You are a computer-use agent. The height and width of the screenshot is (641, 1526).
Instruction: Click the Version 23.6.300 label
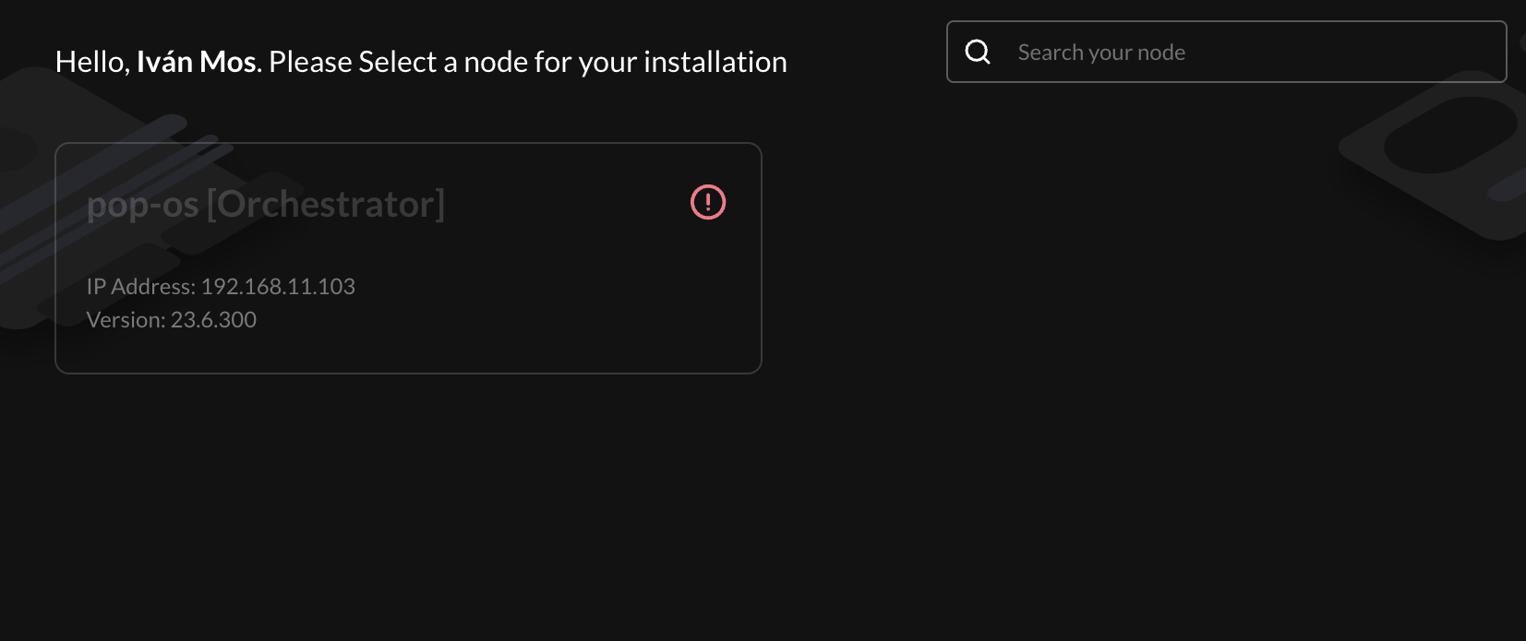pyautogui.click(x=172, y=319)
